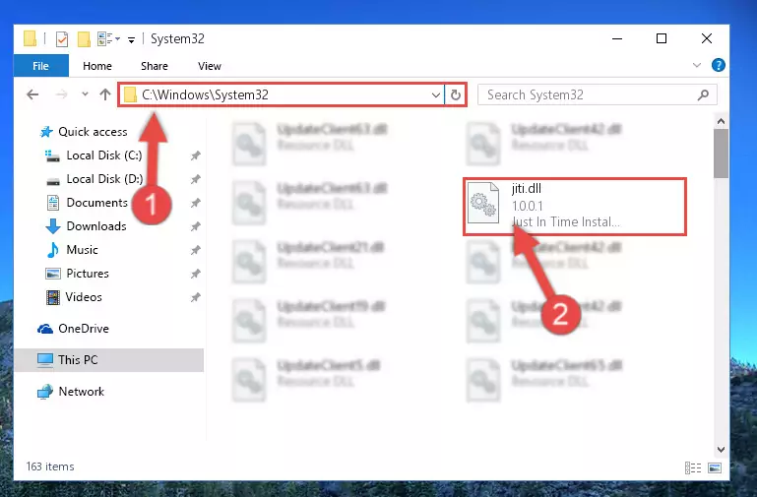The height and width of the screenshot is (497, 757).
Task: Click the New folder icon in quick access toolbar
Action: tap(84, 39)
